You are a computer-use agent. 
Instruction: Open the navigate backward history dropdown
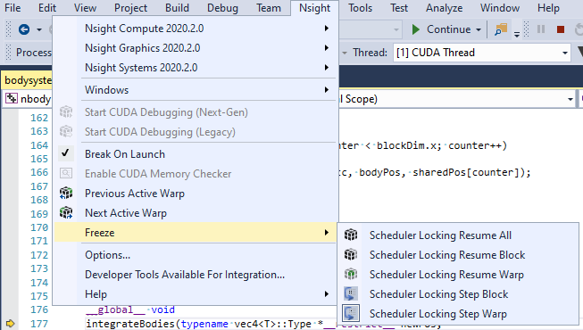[x=39, y=29]
